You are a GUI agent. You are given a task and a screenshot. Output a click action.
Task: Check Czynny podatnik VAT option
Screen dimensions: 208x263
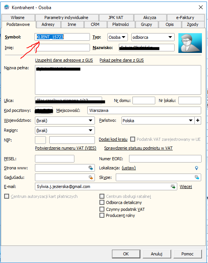click(x=102, y=209)
